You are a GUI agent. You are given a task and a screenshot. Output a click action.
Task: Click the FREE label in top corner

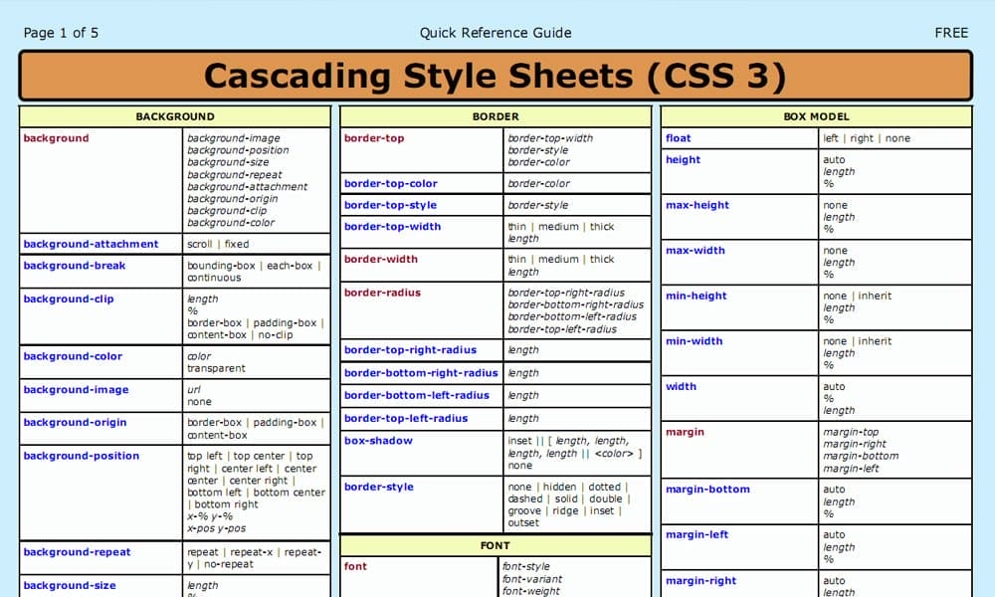tap(951, 32)
